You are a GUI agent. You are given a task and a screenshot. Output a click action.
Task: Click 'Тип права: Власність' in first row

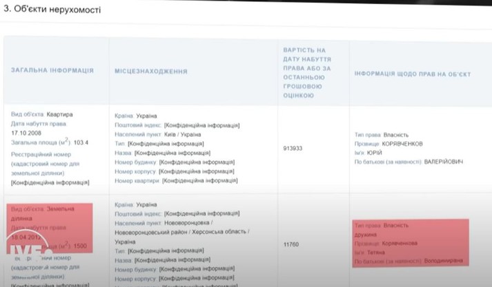coord(381,135)
